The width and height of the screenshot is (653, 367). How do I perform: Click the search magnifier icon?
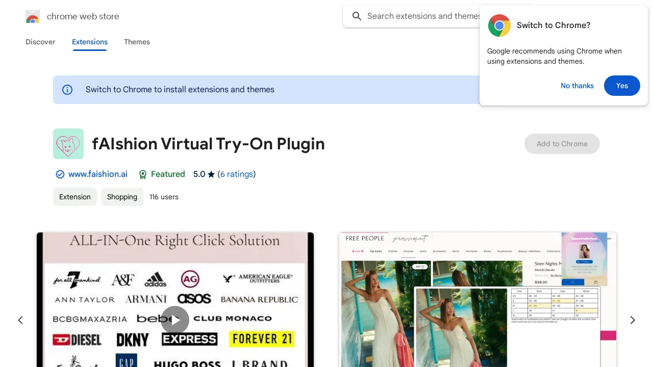[357, 16]
